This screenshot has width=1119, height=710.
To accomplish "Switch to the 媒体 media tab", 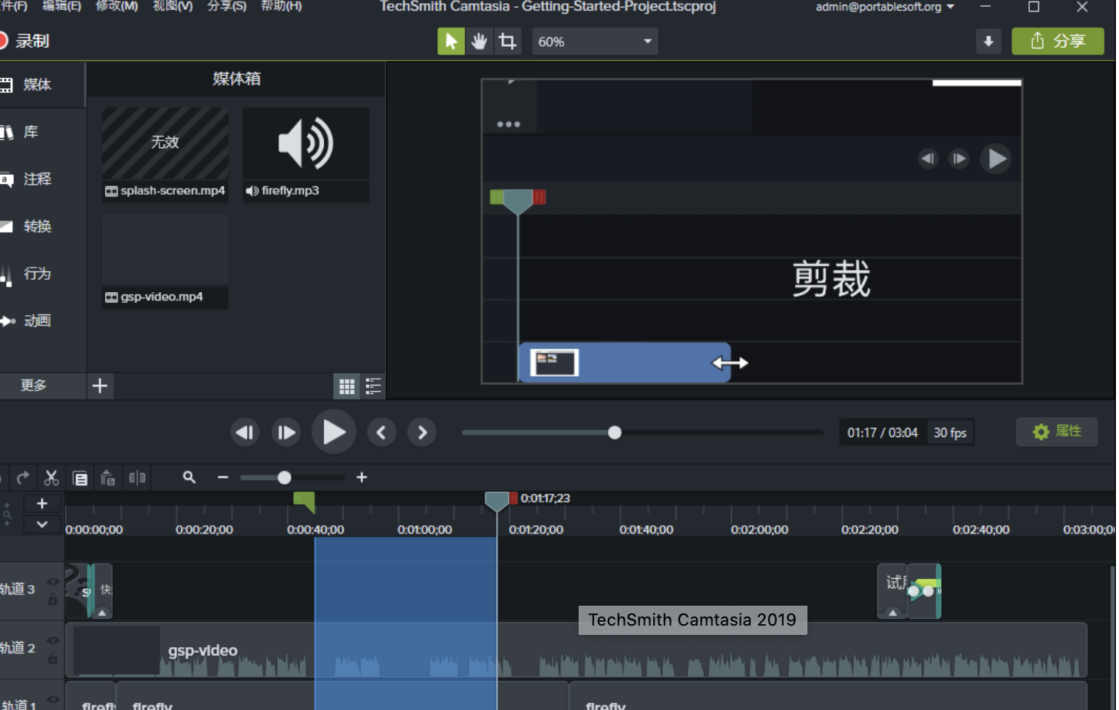I will (37, 84).
